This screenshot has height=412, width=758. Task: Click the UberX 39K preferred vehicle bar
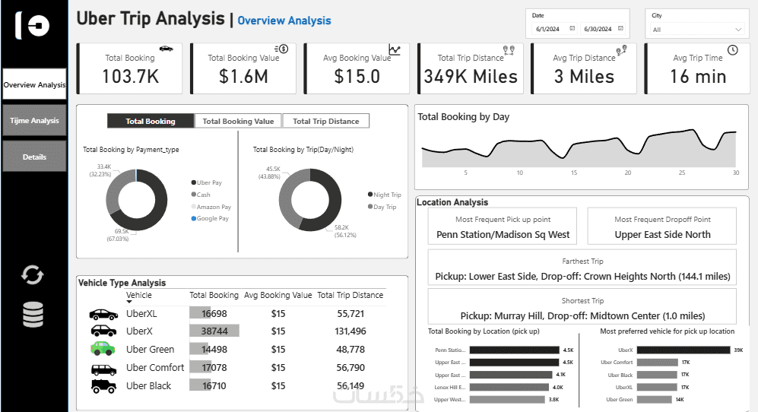point(683,350)
